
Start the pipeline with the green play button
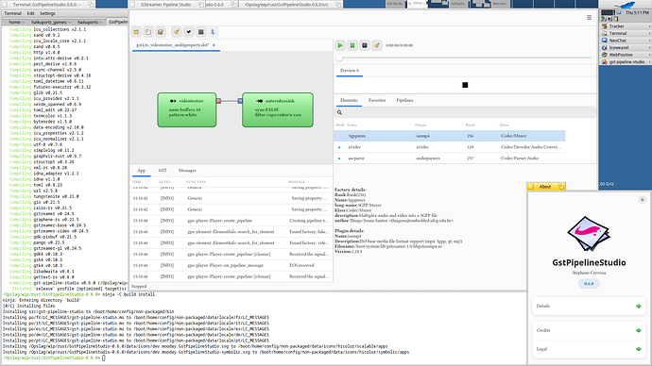340,45
